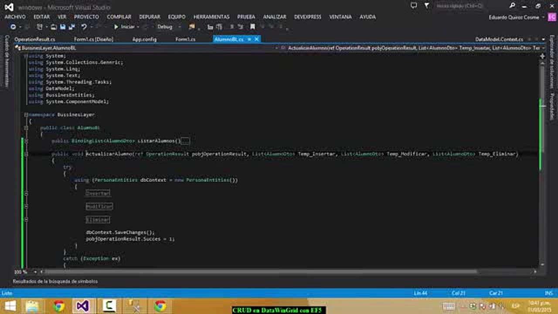Viewport: 558px width, 314px height.
Task: Open the Cuadro de herramientas side panel
Action: [x=7, y=61]
